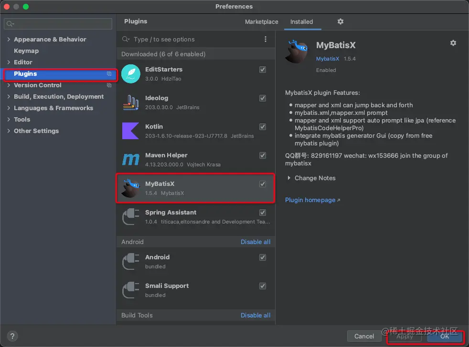Viewport: 469px width, 347px height.
Task: Select the Spring Assistant plugin row
Action: point(196,217)
